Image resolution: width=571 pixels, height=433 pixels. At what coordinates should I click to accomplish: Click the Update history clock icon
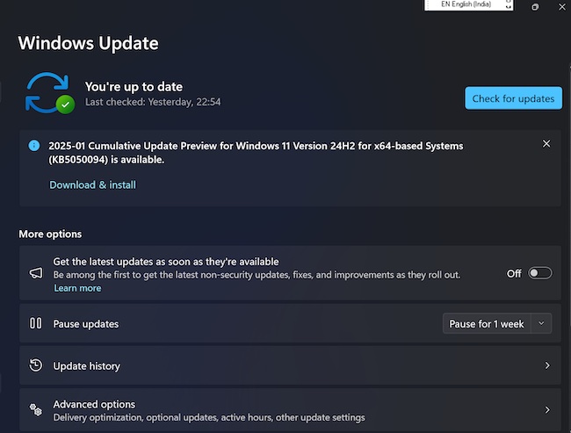(x=36, y=365)
